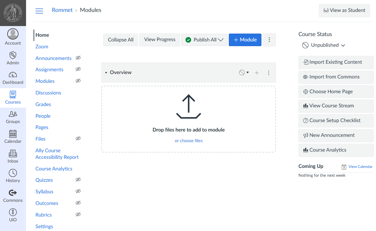Collapse the Overview module triangle
This screenshot has height=231, width=376.
tap(106, 73)
